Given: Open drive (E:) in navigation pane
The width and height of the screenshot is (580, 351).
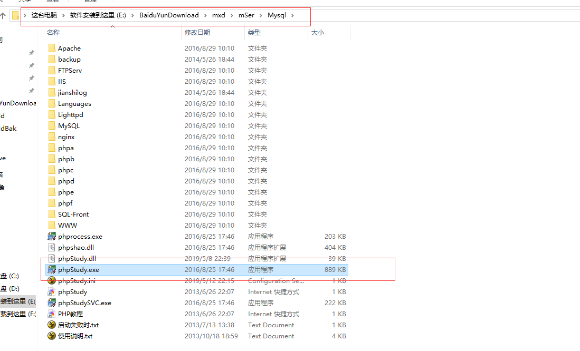Looking at the screenshot, I should tap(18, 301).
